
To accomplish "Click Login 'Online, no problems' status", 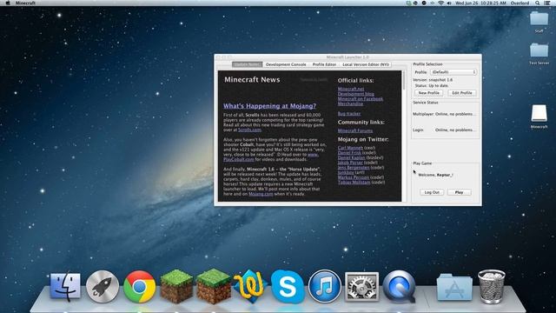I will point(455,130).
